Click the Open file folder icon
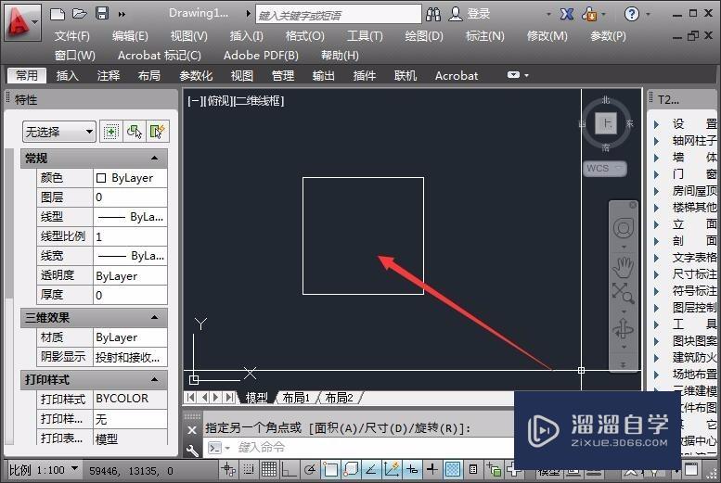Screen dimensions: 721x483 (x=79, y=13)
